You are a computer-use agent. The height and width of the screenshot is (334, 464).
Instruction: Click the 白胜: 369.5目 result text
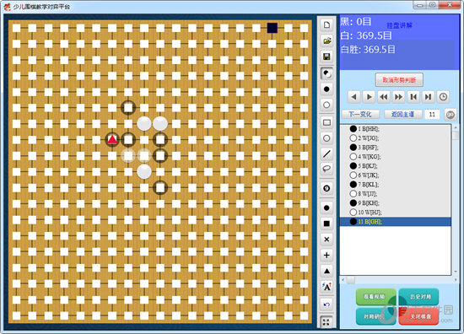coord(368,49)
